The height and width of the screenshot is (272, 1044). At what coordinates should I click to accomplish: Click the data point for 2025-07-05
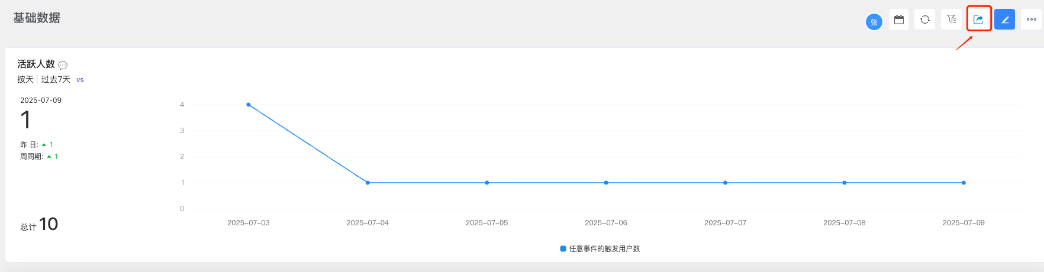click(x=487, y=183)
